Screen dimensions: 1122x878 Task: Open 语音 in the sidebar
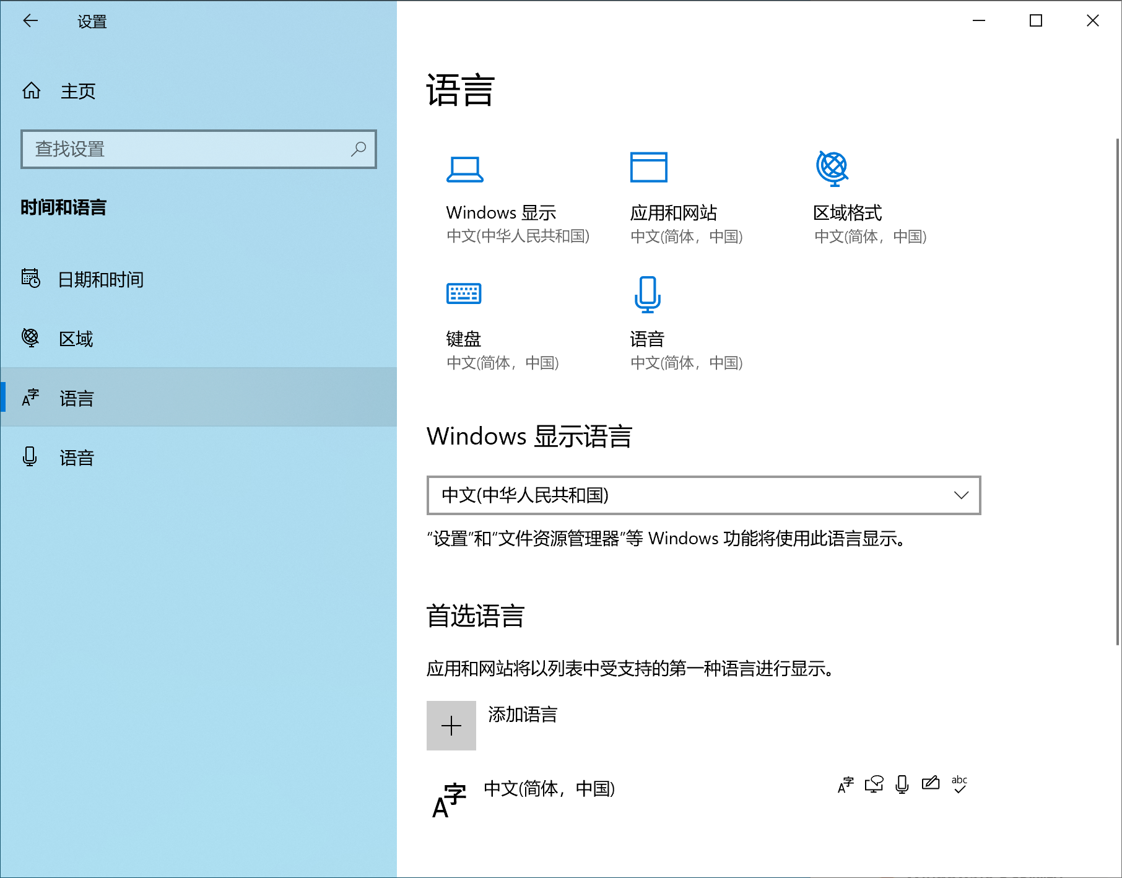[x=76, y=458]
